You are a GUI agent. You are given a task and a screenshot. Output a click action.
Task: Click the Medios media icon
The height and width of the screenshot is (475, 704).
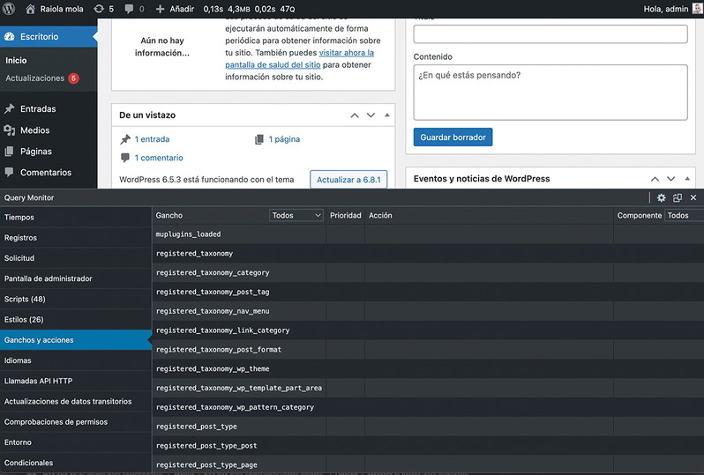(10, 130)
